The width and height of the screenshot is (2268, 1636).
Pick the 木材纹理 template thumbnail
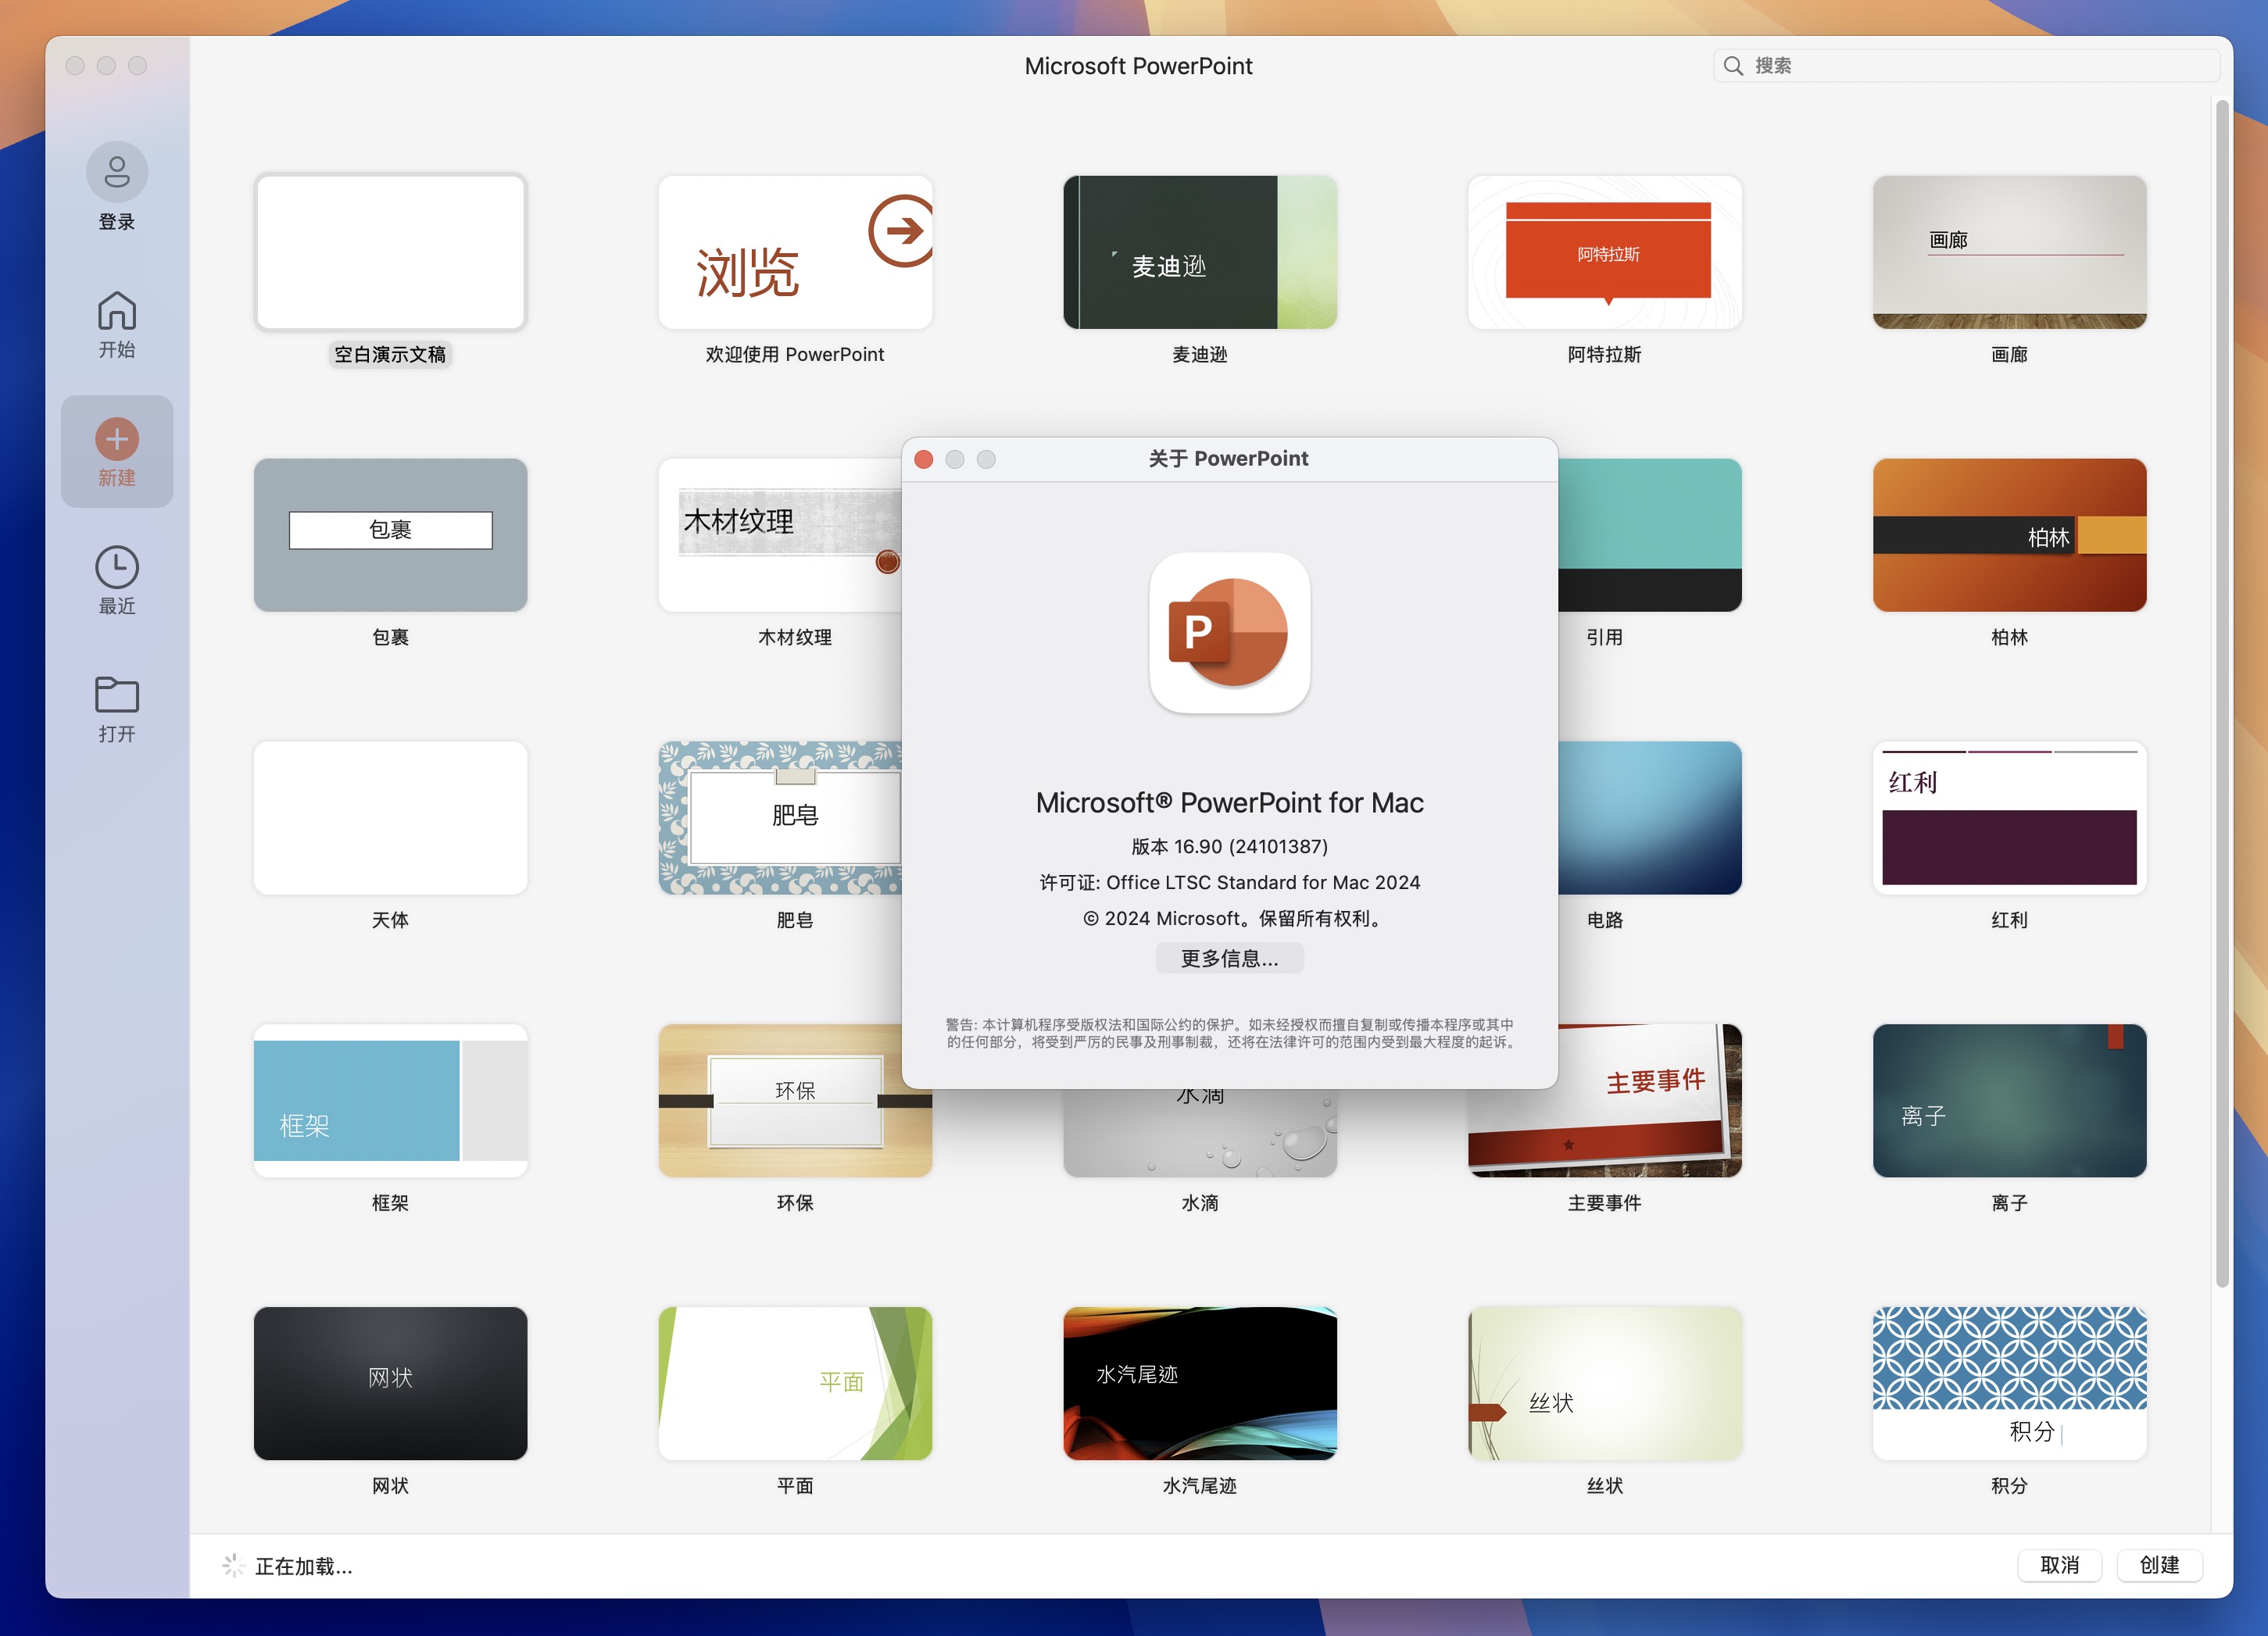click(780, 534)
